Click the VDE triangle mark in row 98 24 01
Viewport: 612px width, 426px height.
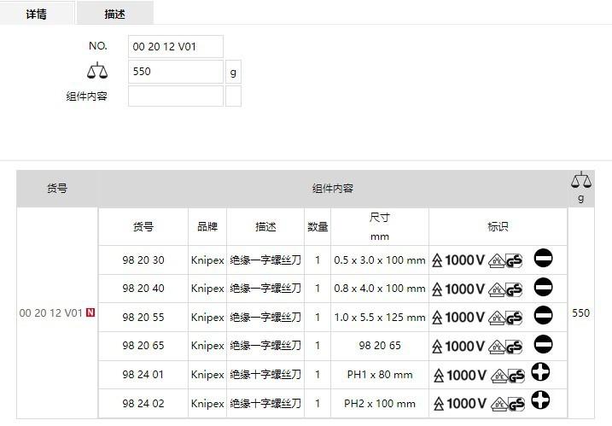tap(497, 375)
